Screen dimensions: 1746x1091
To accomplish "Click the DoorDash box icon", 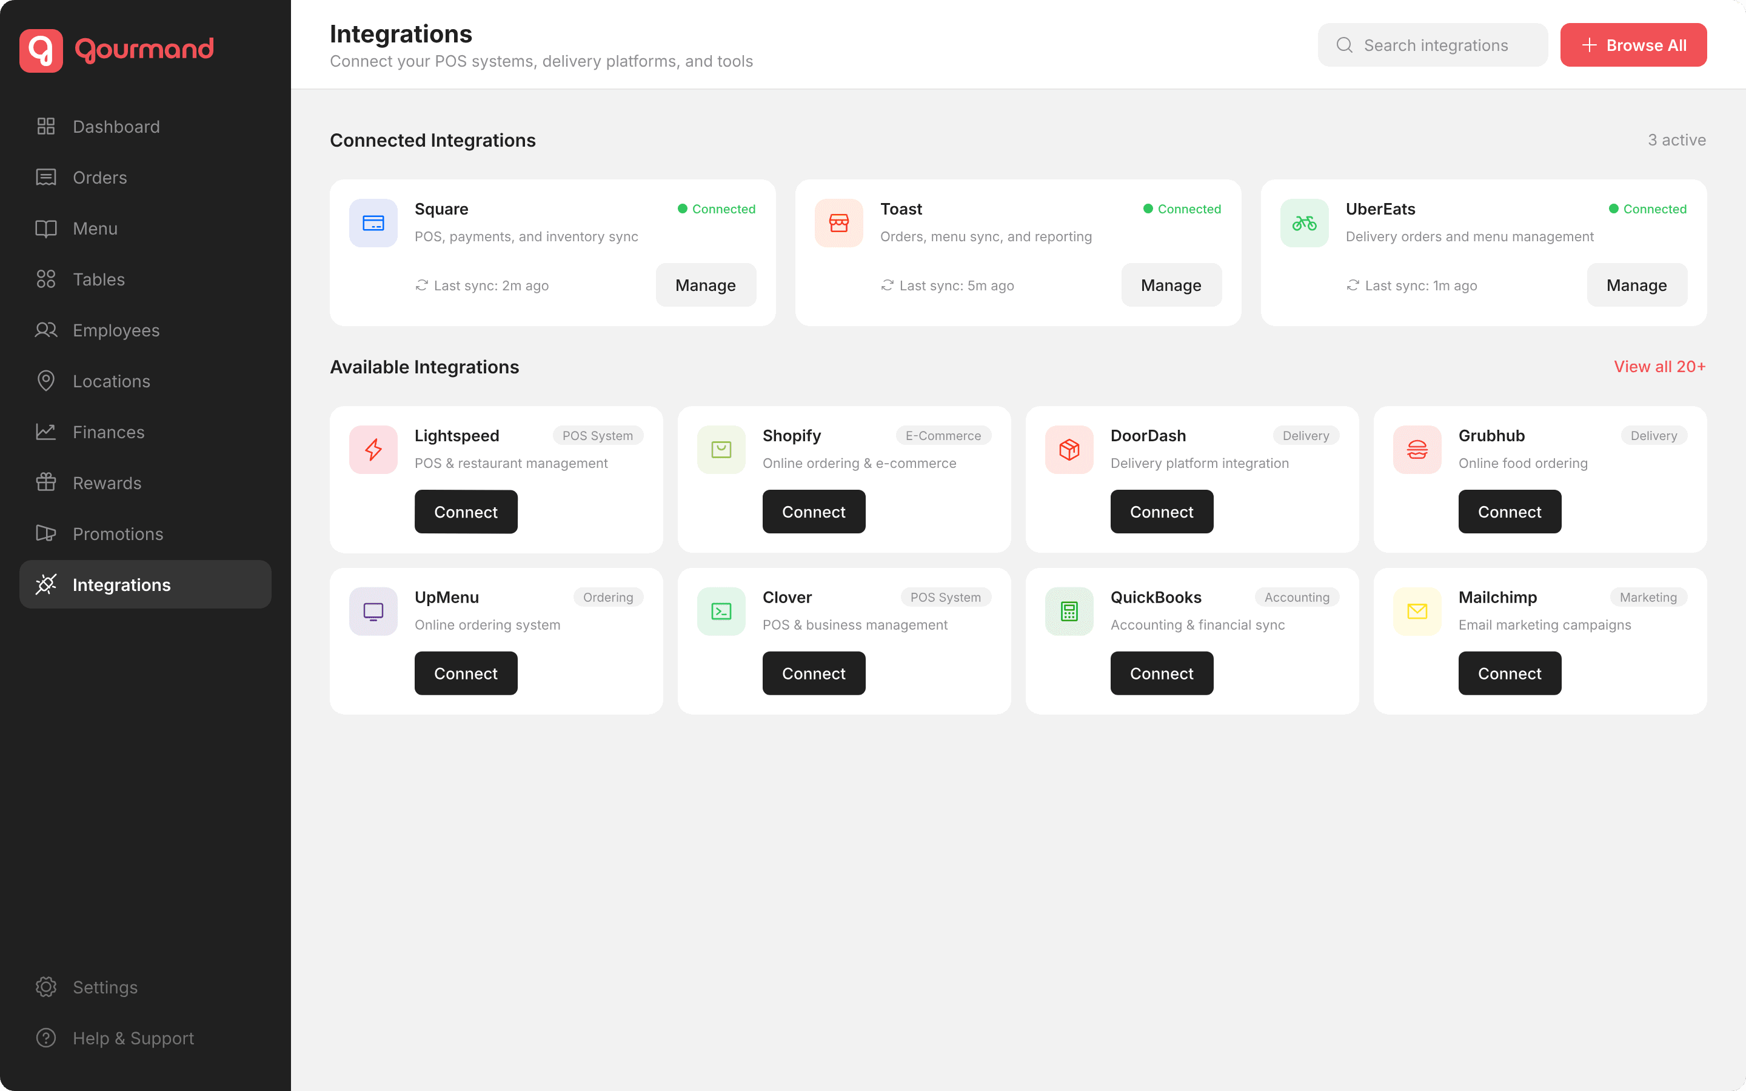I will click(x=1069, y=450).
